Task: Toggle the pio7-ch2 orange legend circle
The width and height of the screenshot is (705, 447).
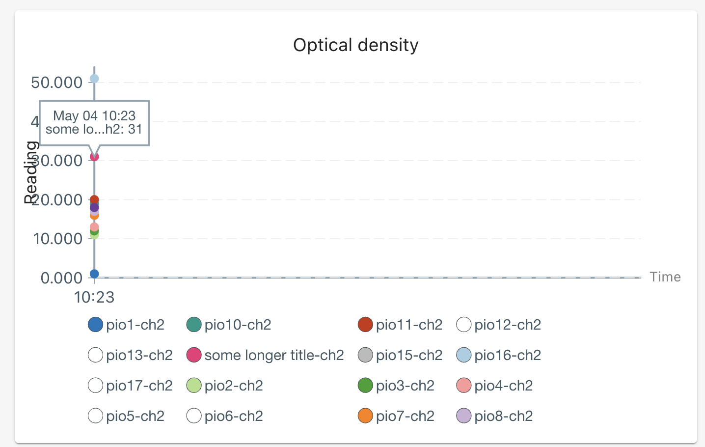Action: coord(365,416)
